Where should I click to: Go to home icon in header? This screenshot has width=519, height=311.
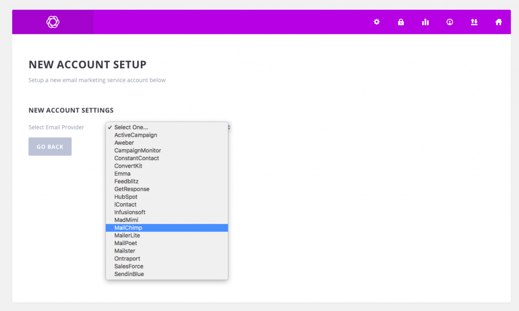pos(499,22)
